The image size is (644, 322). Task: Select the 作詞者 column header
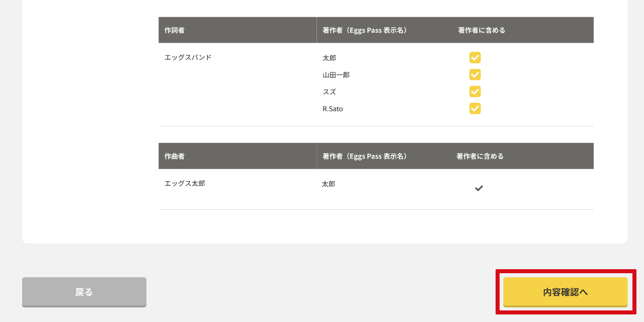click(x=175, y=30)
